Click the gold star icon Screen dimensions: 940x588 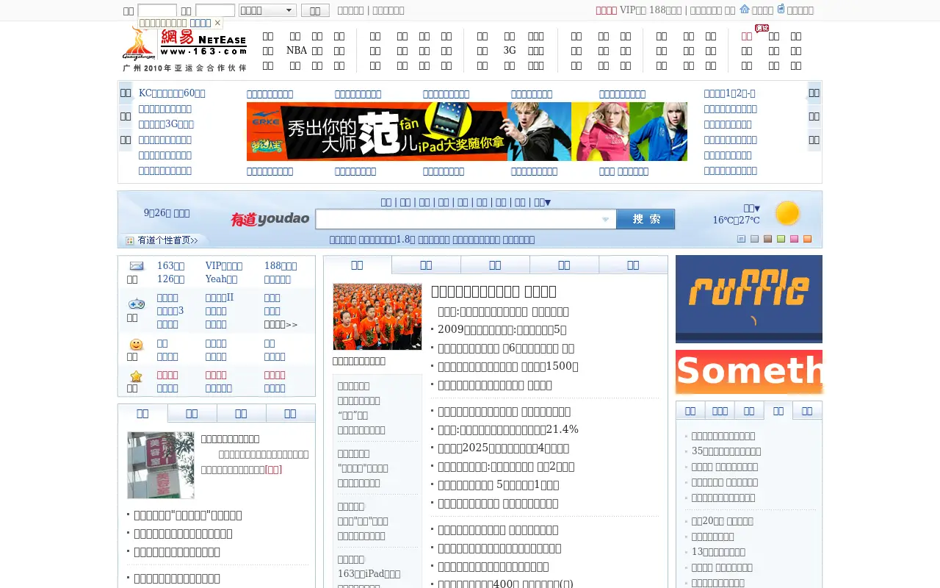(x=137, y=377)
